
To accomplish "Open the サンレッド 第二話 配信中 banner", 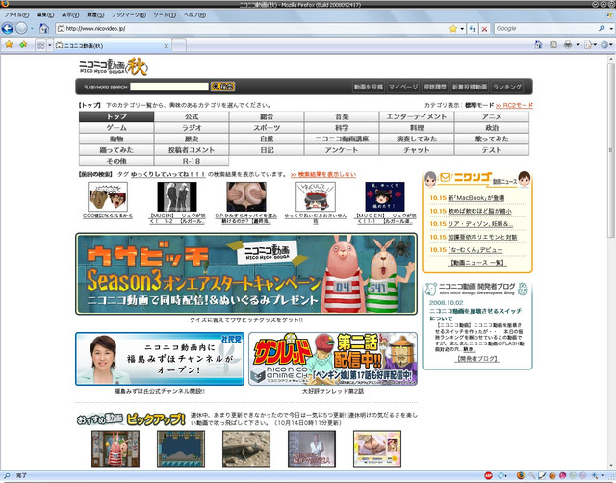I will point(333,359).
